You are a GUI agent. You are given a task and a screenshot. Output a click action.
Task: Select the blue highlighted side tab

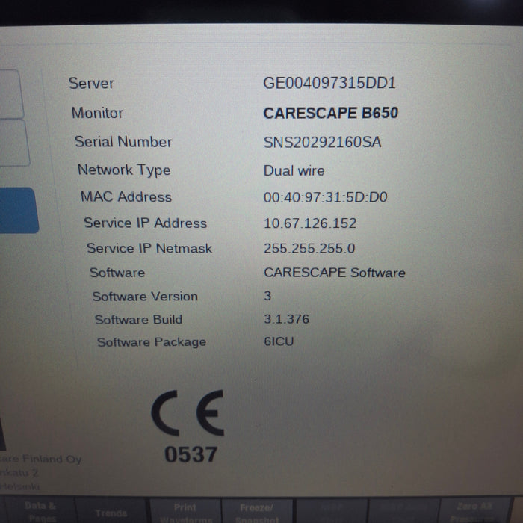[x=19, y=210]
